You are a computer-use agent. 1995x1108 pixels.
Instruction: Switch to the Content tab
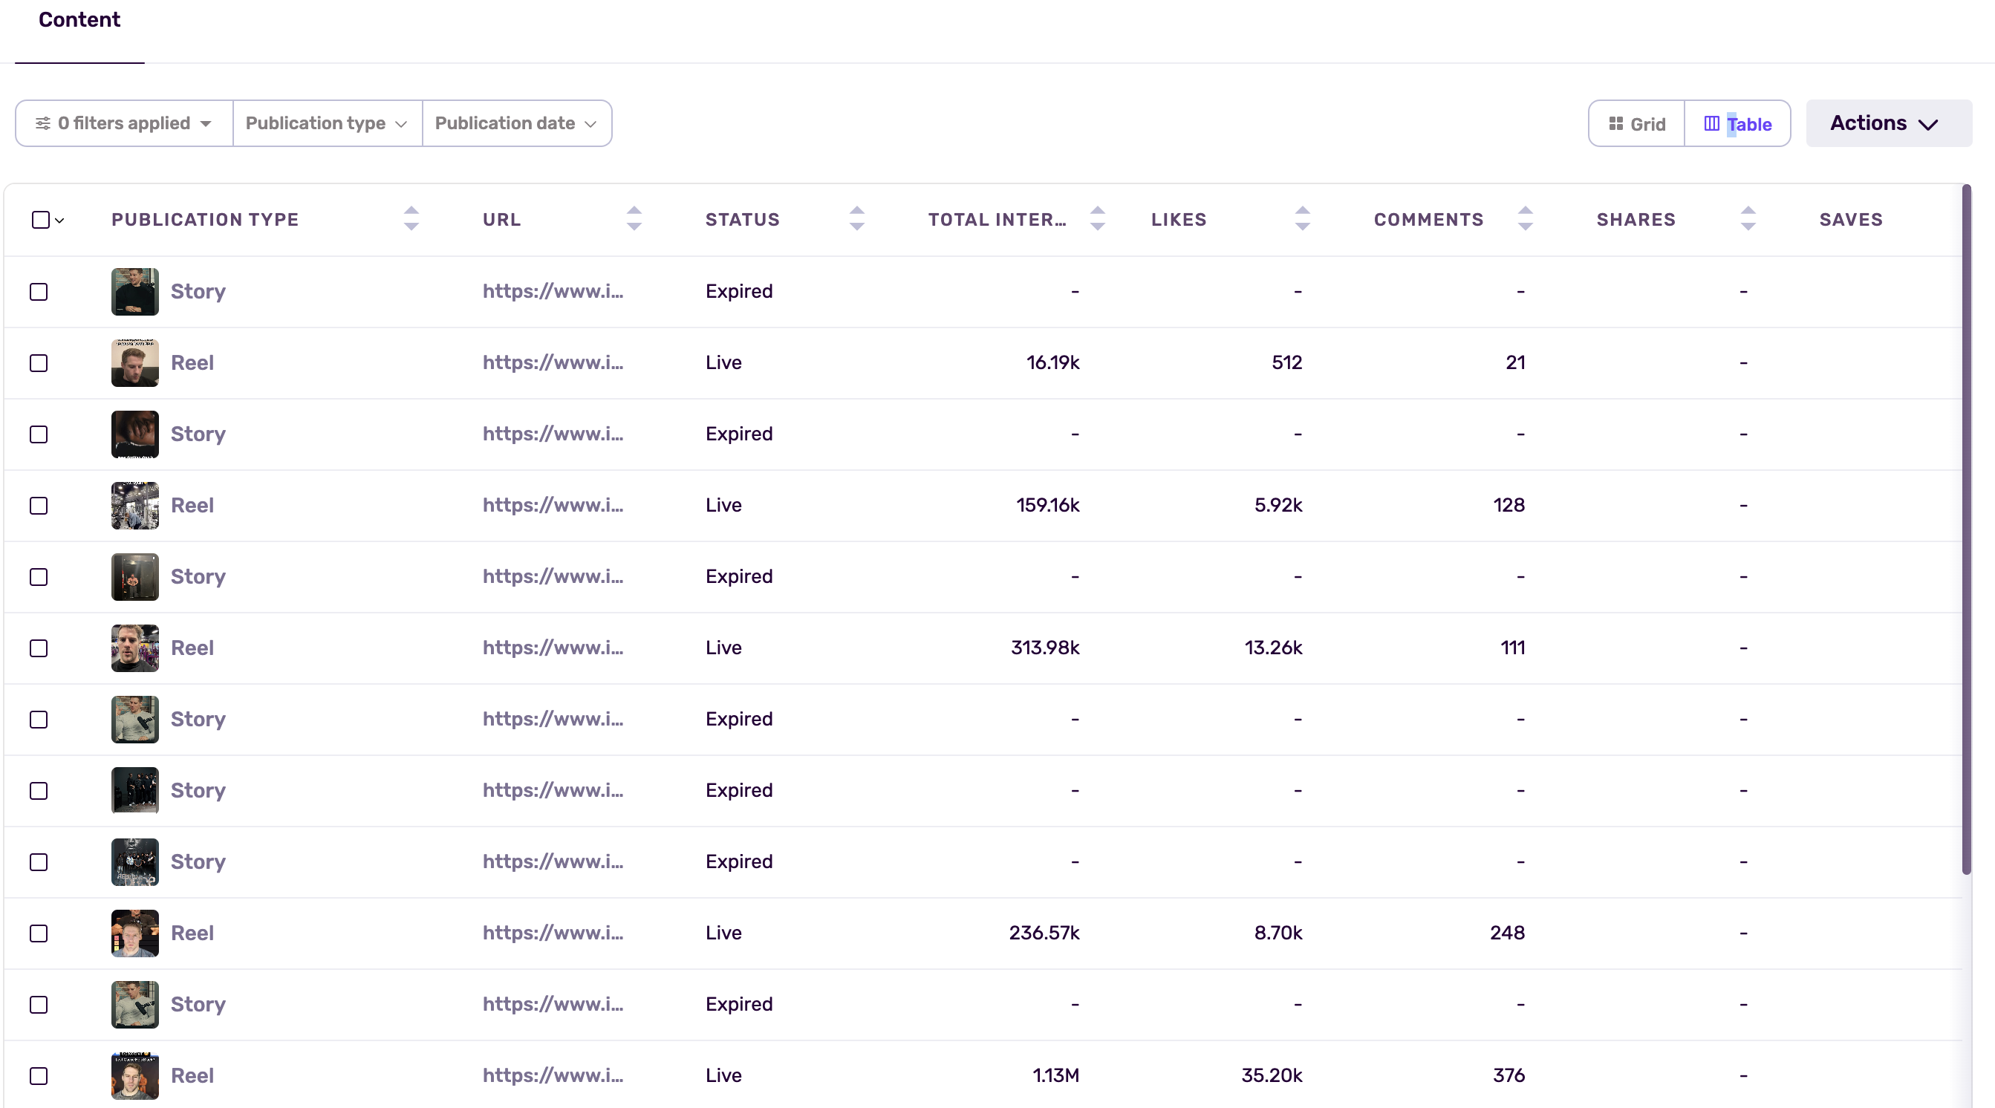click(x=79, y=19)
